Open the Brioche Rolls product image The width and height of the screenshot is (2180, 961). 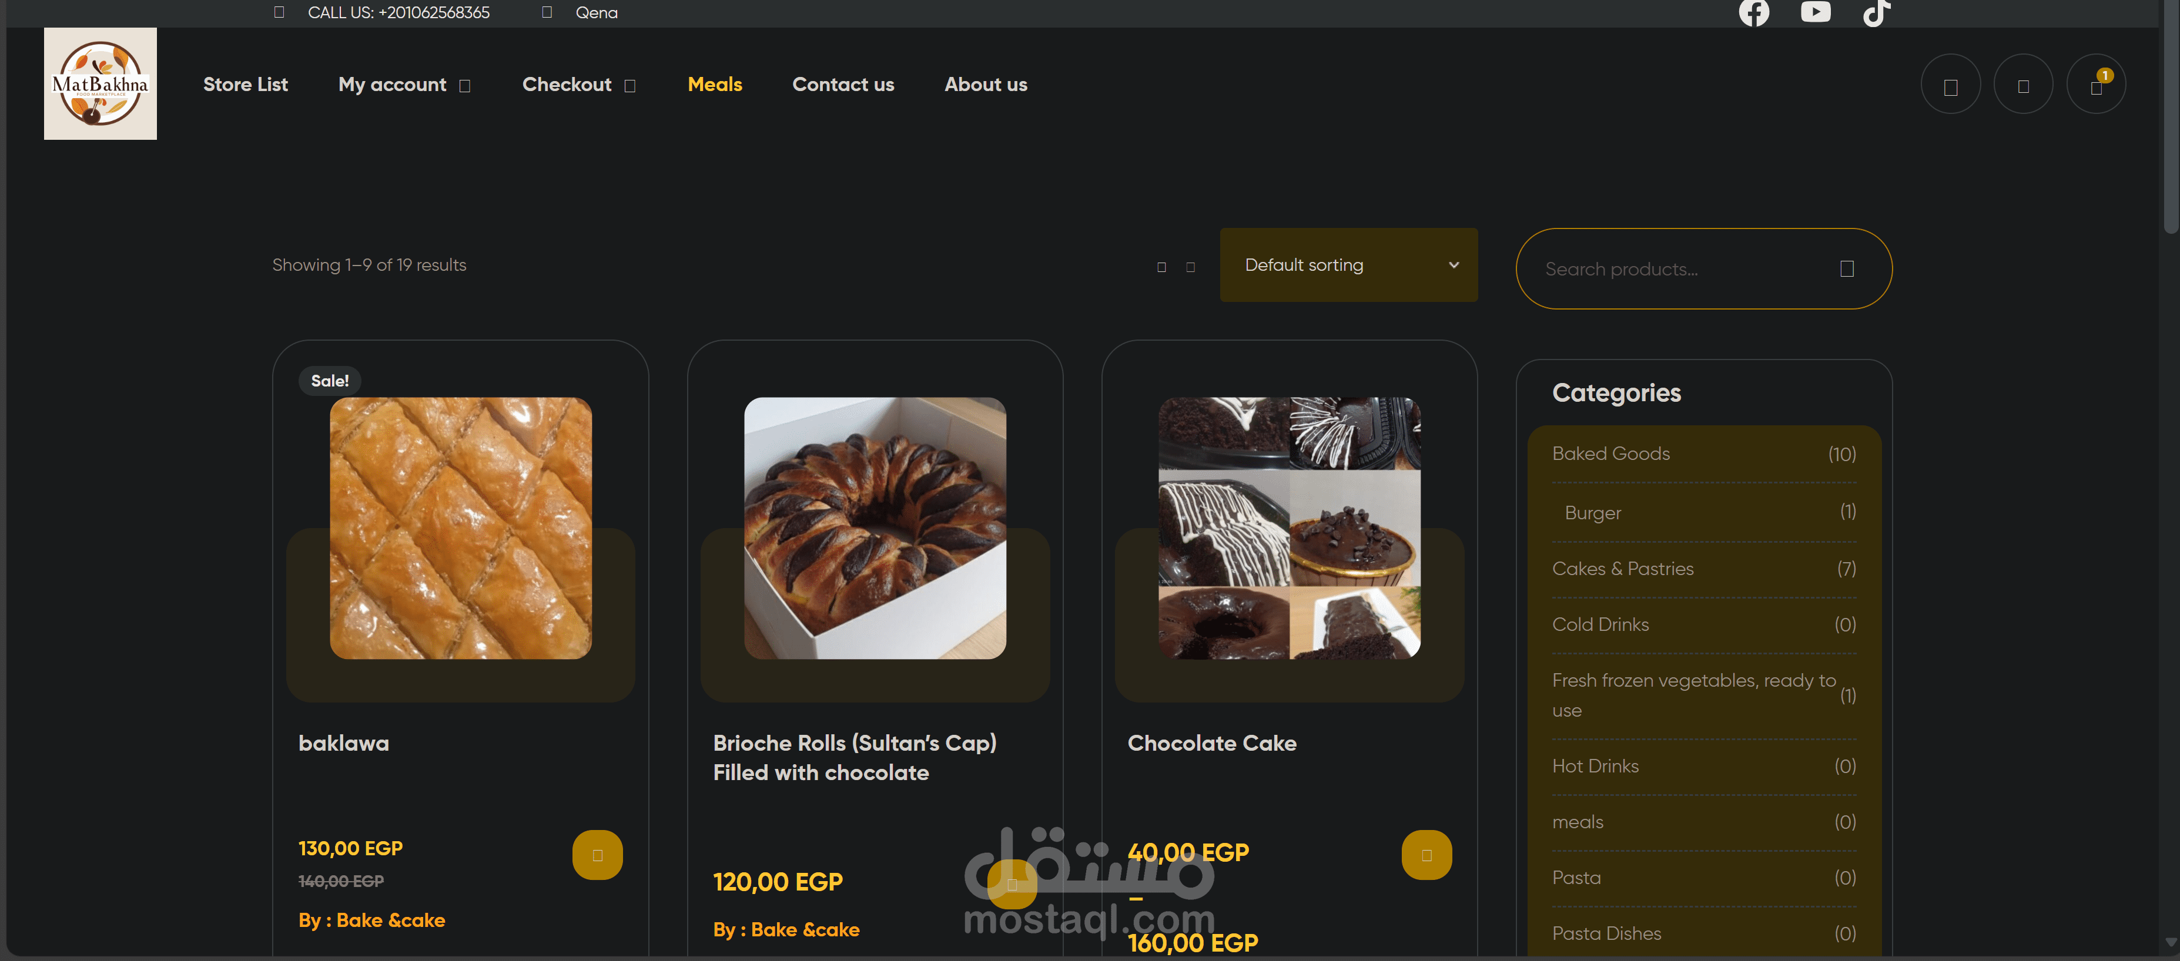click(874, 528)
